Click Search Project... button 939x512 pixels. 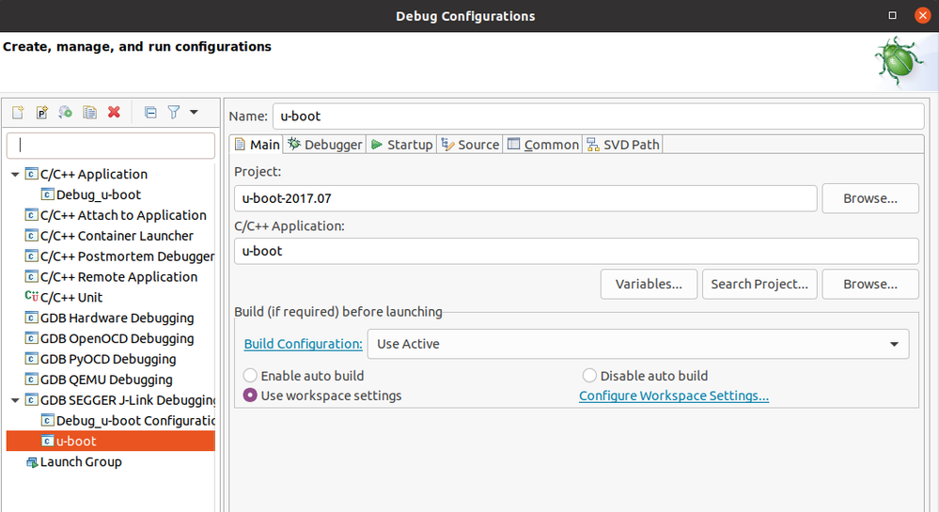point(759,284)
